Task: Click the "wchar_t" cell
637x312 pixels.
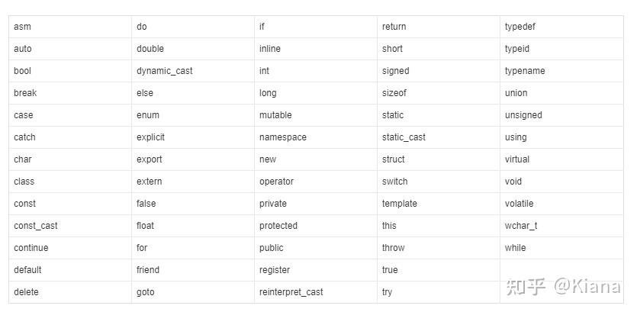Action: (x=521, y=226)
